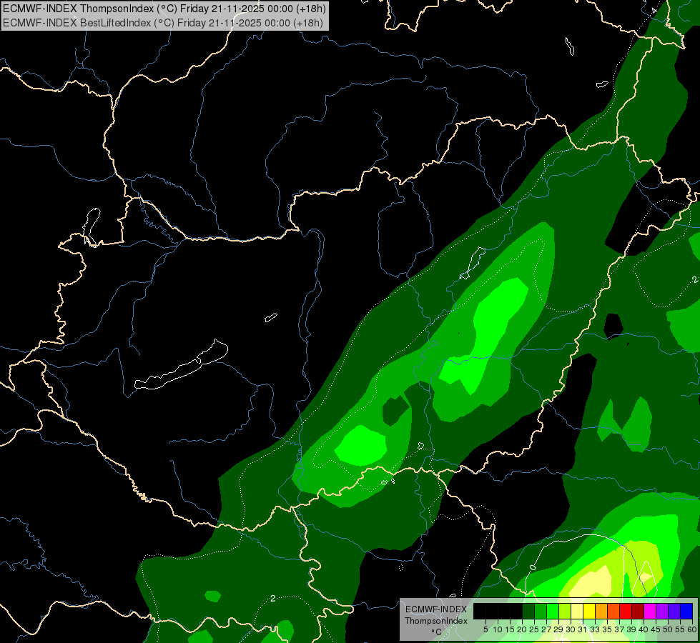
Task: Select the pale yellow 30–31 legend swatch
Action: click(x=577, y=611)
